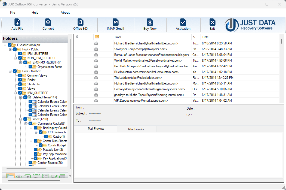The height and width of the screenshot is (190, 286).
Task: Select the Tasks checklist icon at bottom
Action: tap(45, 176)
